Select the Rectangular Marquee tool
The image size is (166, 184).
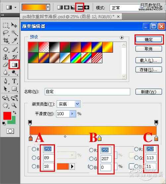coord(5,25)
